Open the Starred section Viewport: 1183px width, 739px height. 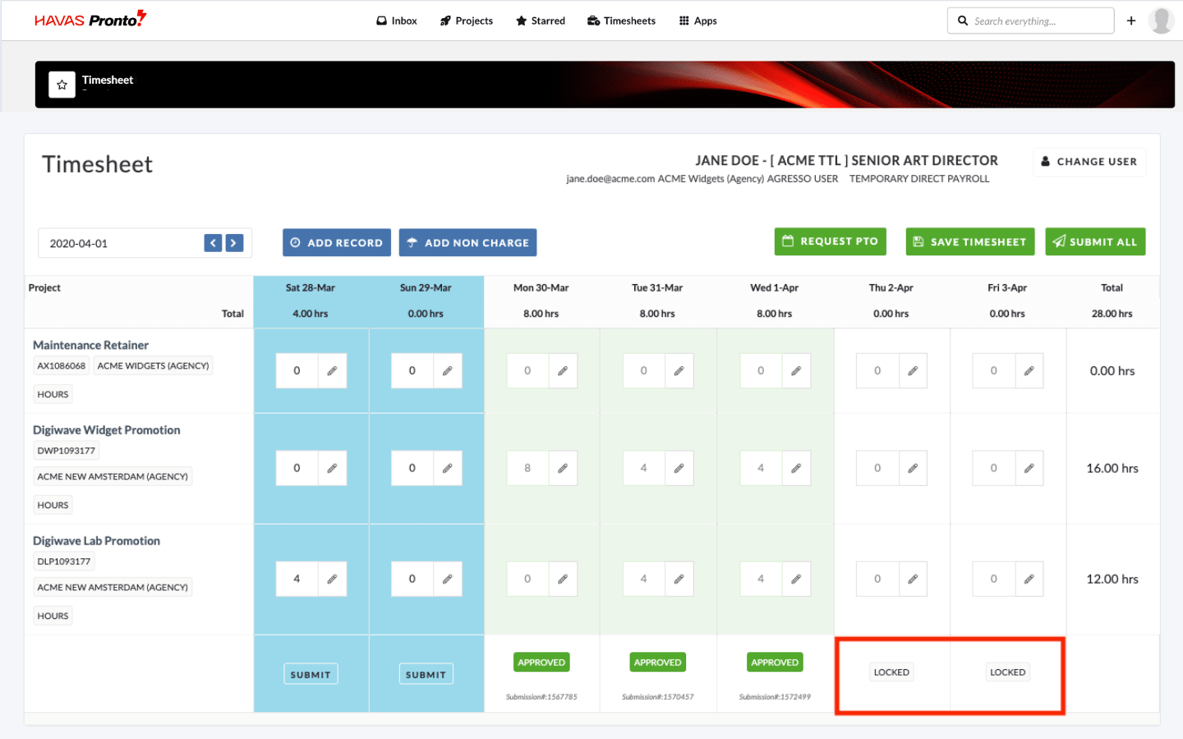(541, 21)
